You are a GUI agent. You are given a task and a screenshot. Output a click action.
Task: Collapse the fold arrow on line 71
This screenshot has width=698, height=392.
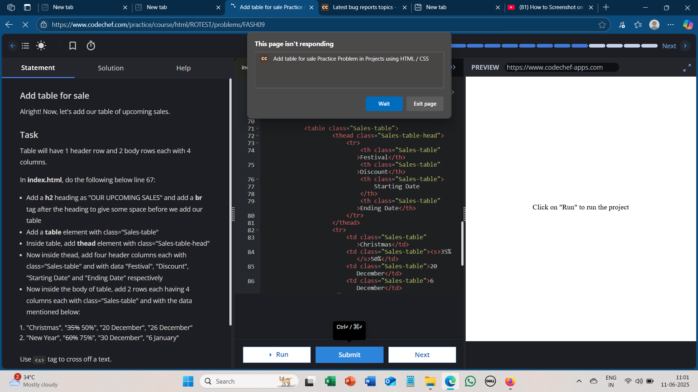(x=257, y=128)
